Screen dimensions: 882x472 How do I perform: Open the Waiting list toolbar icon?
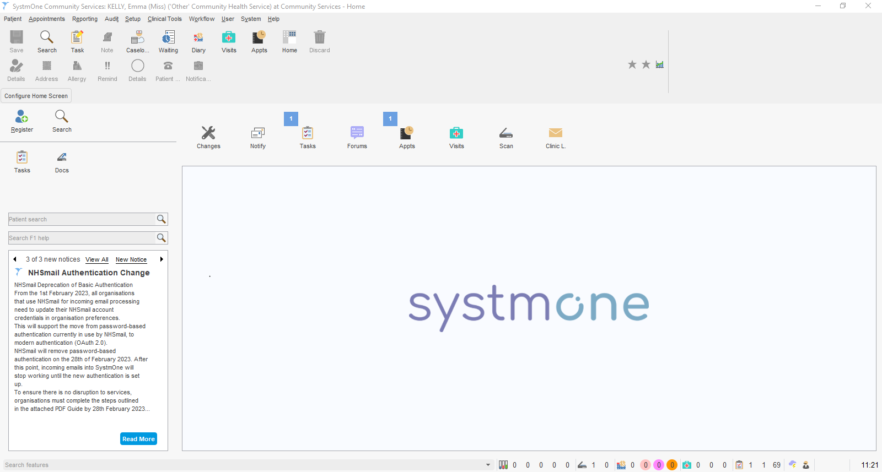[x=168, y=37]
